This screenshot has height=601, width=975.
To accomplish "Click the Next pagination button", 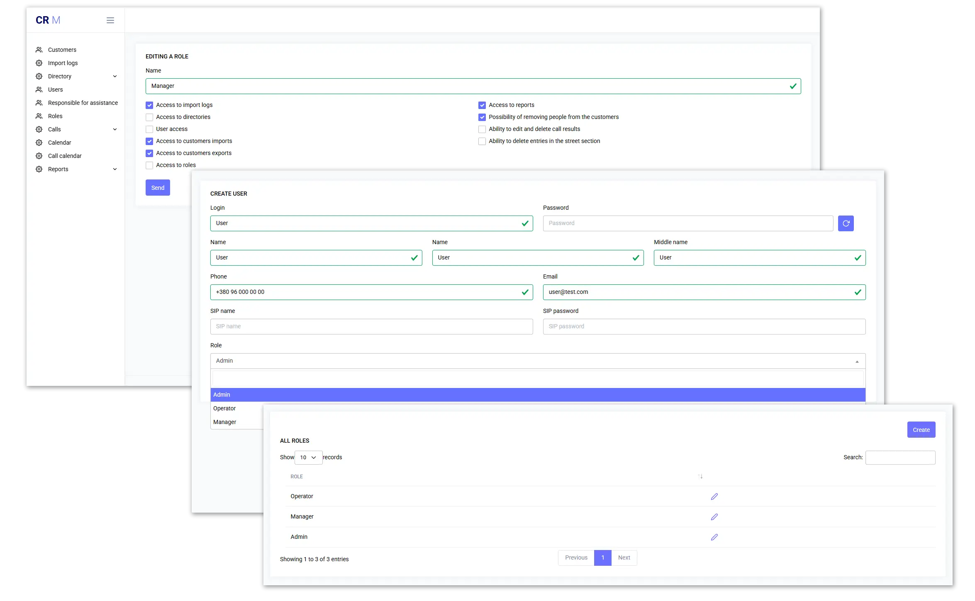I will [624, 558].
